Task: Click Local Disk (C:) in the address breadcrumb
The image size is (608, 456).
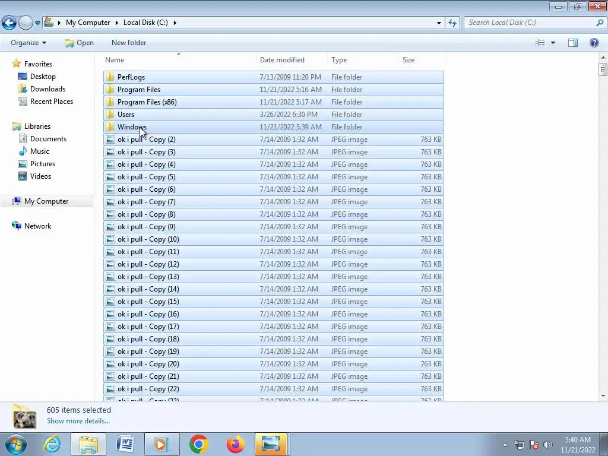Action: [145, 23]
